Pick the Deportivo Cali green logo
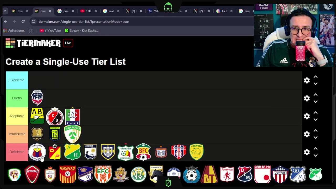This screenshot has width=336, height=189. (x=316, y=174)
